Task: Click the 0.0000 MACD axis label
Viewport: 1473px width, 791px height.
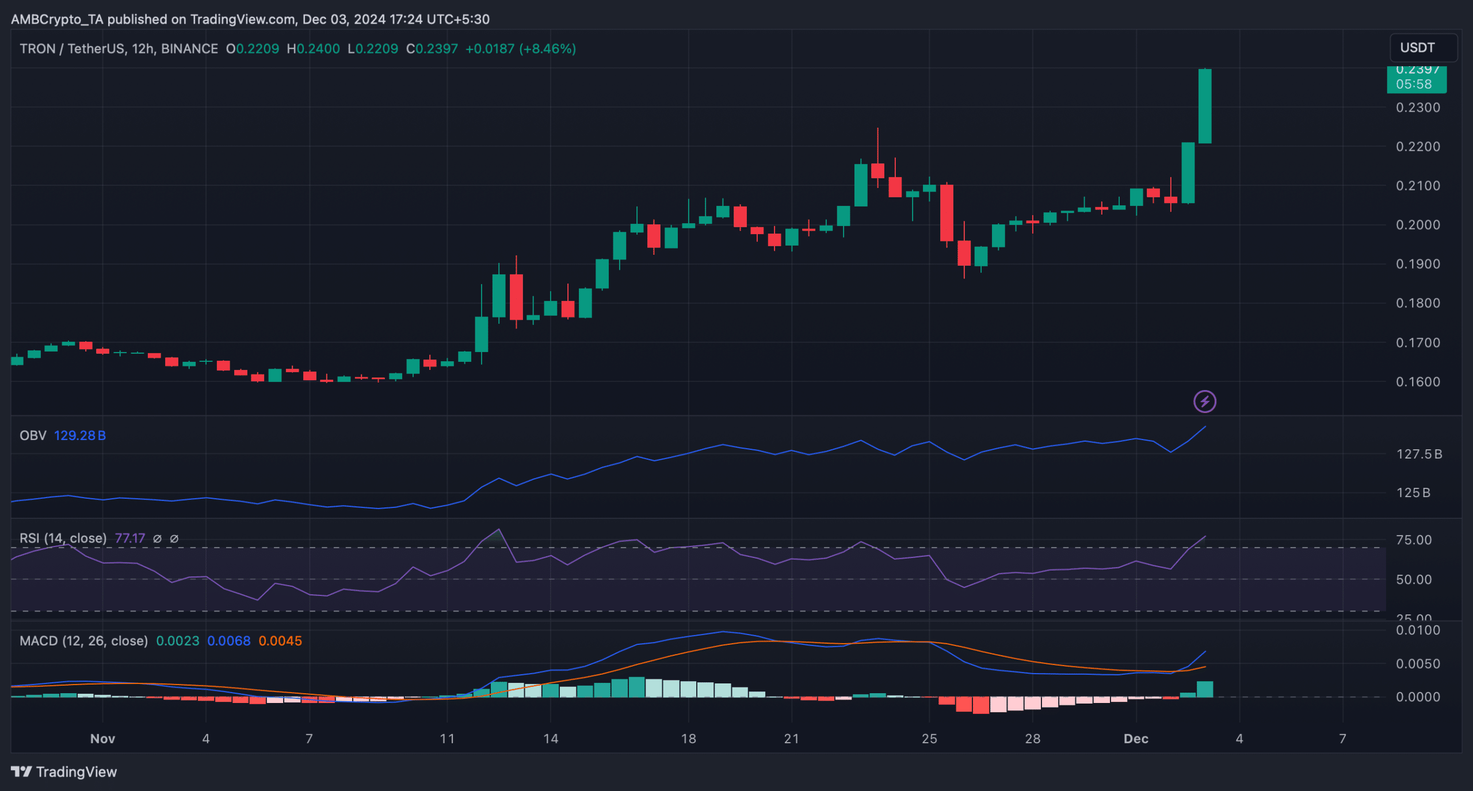Action: (1418, 697)
